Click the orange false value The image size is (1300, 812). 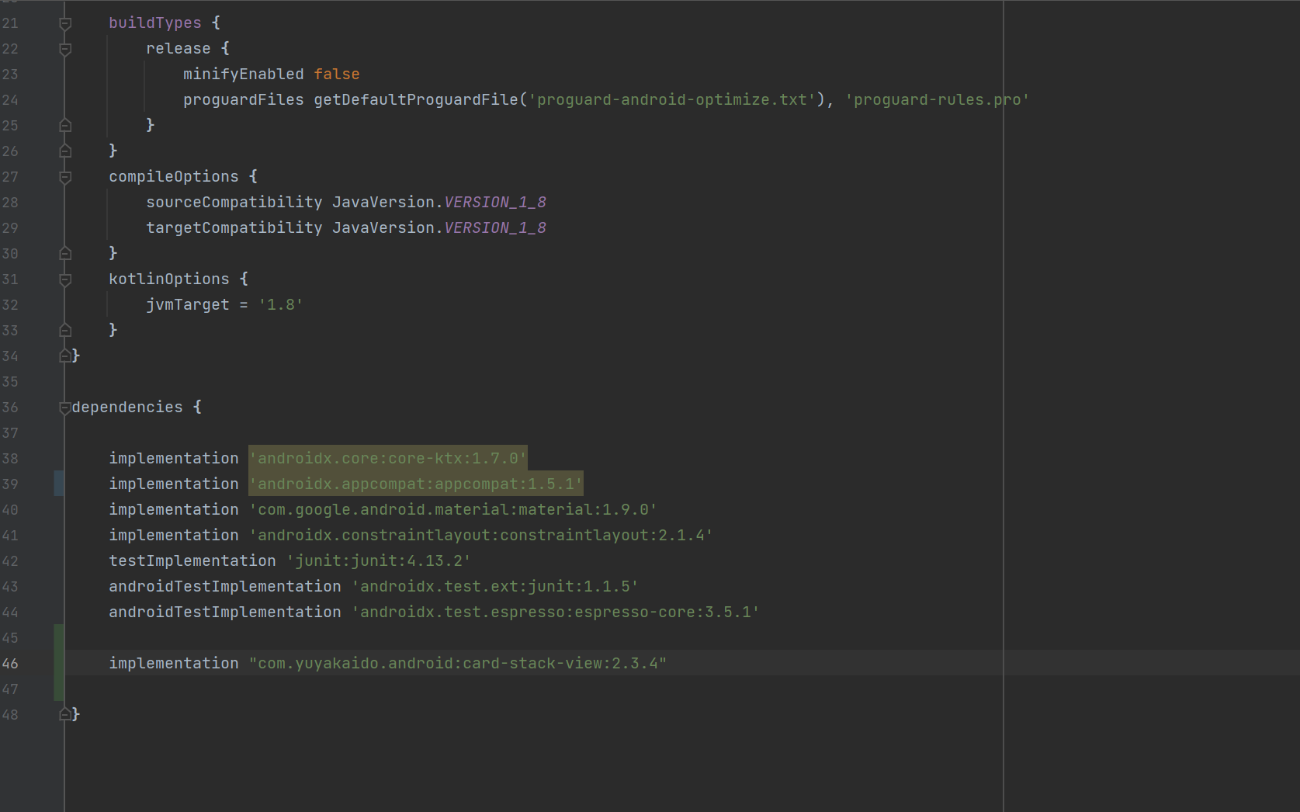point(337,74)
